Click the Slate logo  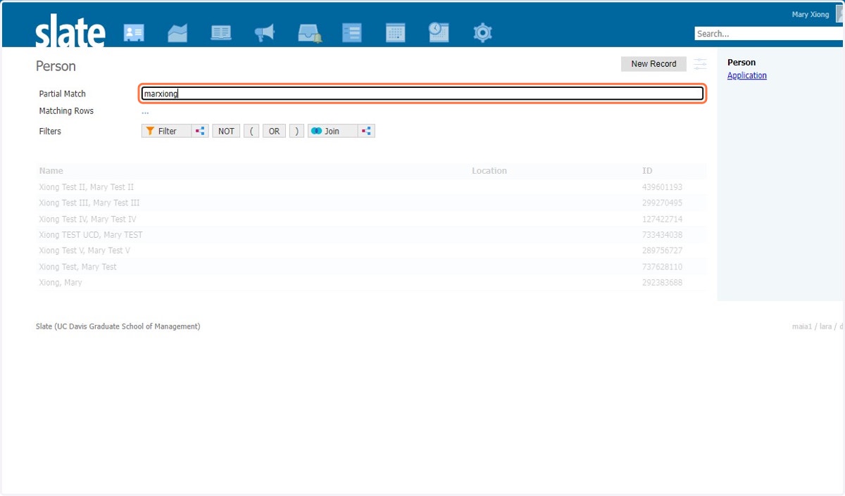click(70, 32)
